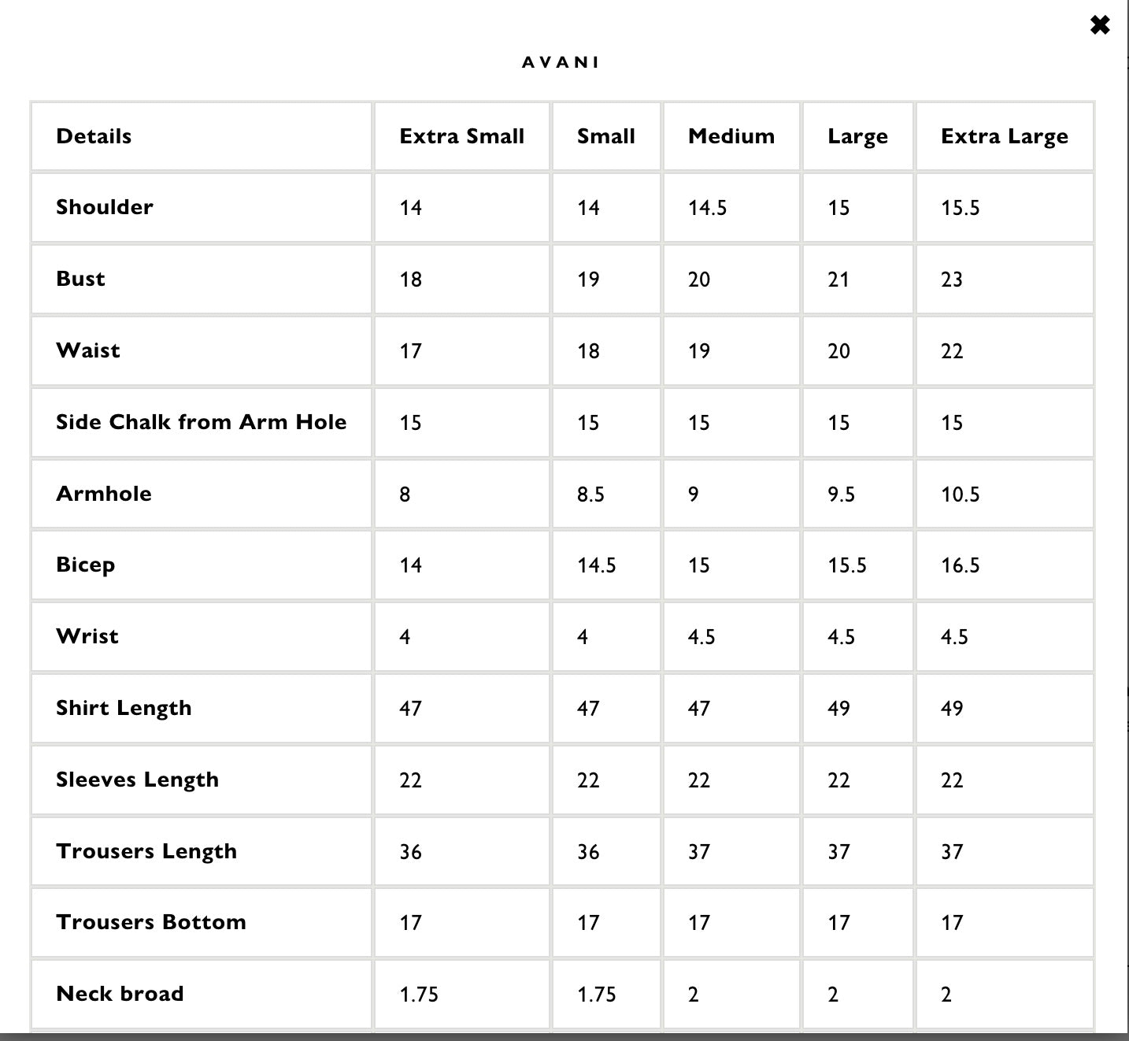Viewport: 1129px width, 1041px height.
Task: Click the Shoulder row label
Action: 105,207
